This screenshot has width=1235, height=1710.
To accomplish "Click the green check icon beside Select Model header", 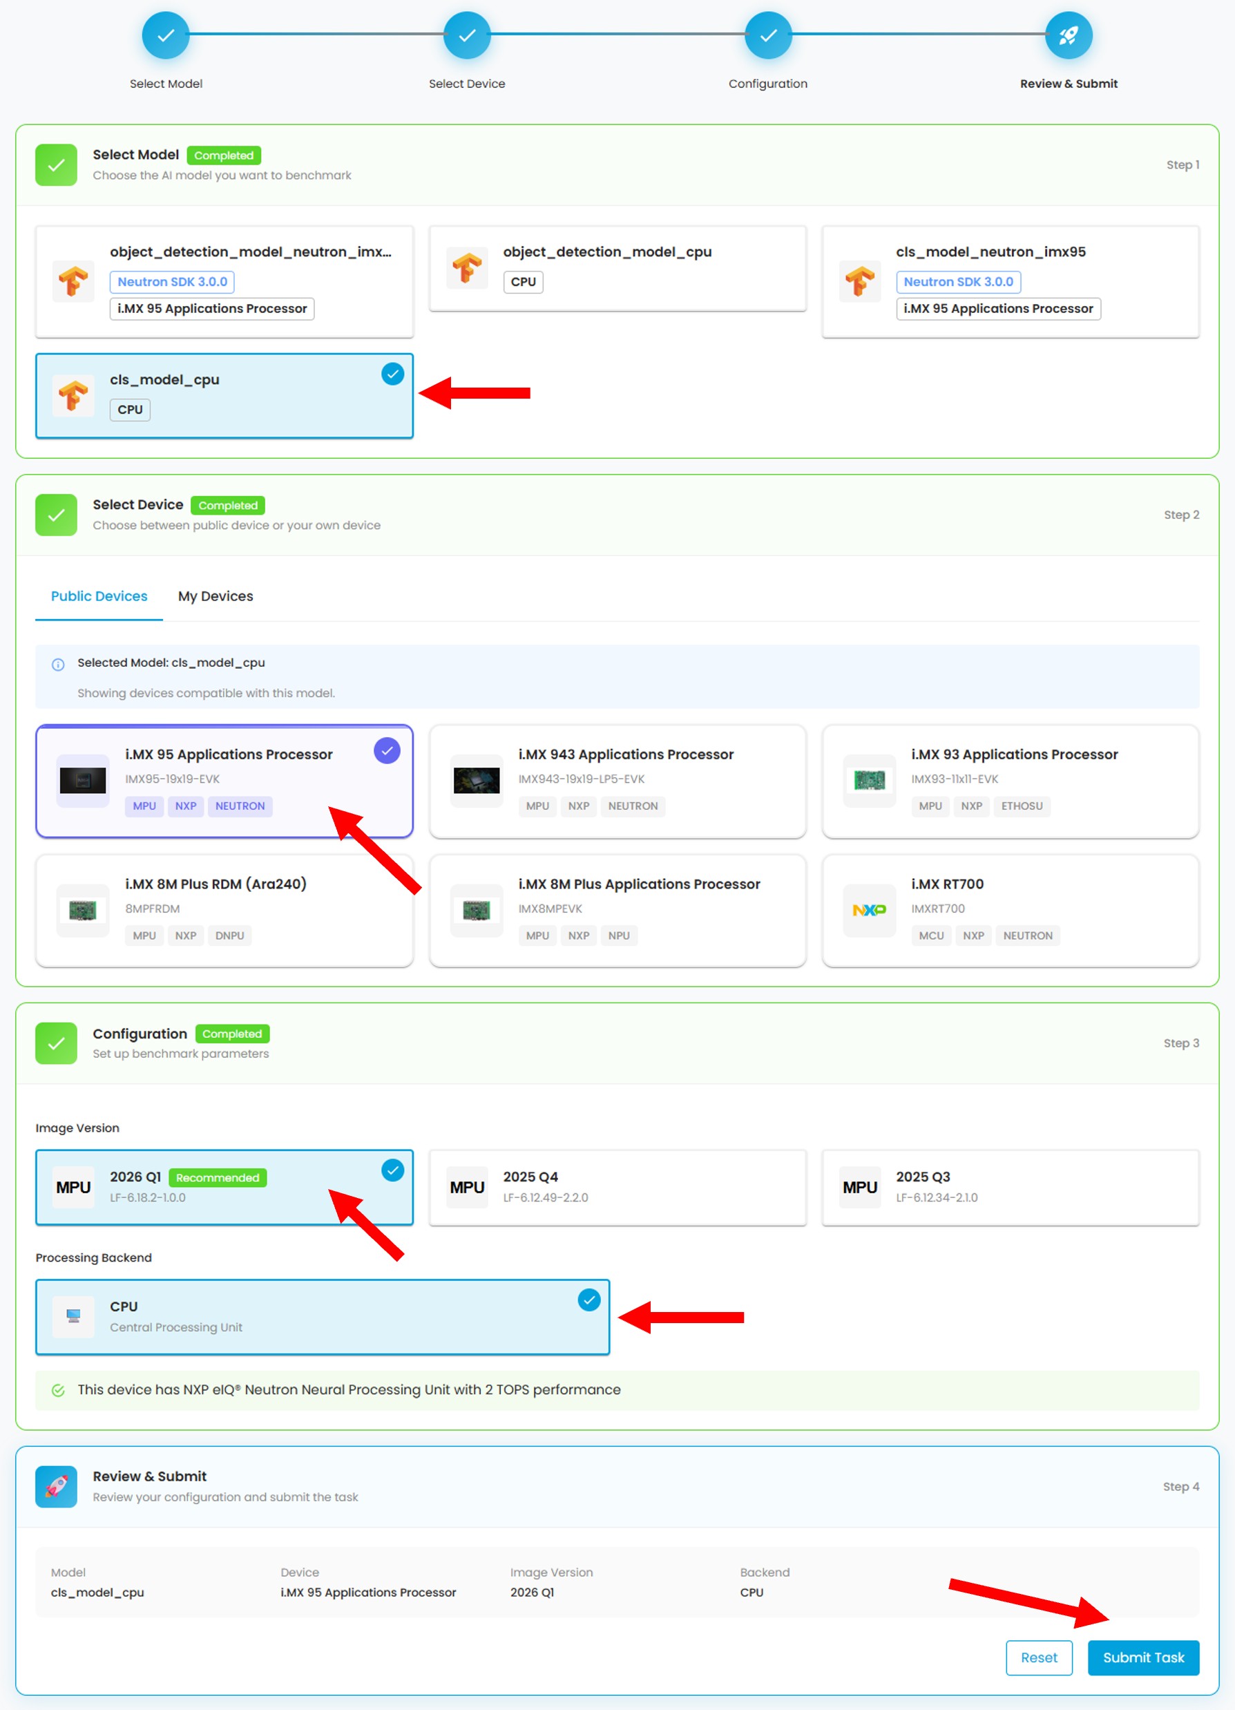I will pos(56,164).
